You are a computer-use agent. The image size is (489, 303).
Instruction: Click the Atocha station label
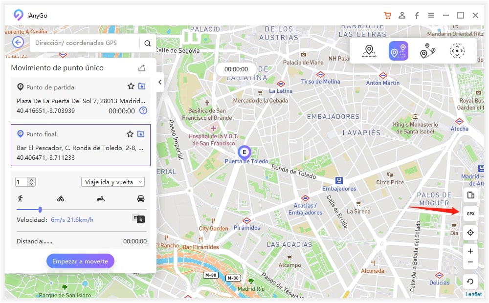coord(459,129)
